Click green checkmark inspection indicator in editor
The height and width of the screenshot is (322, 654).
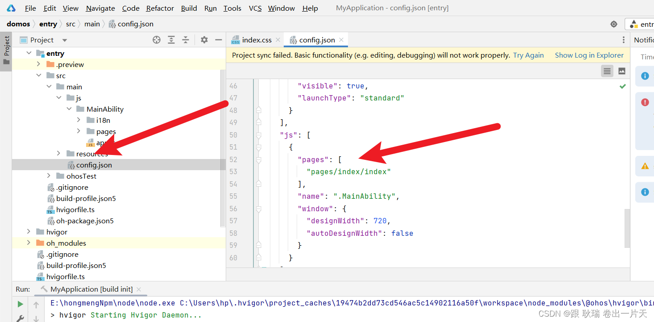tap(622, 86)
